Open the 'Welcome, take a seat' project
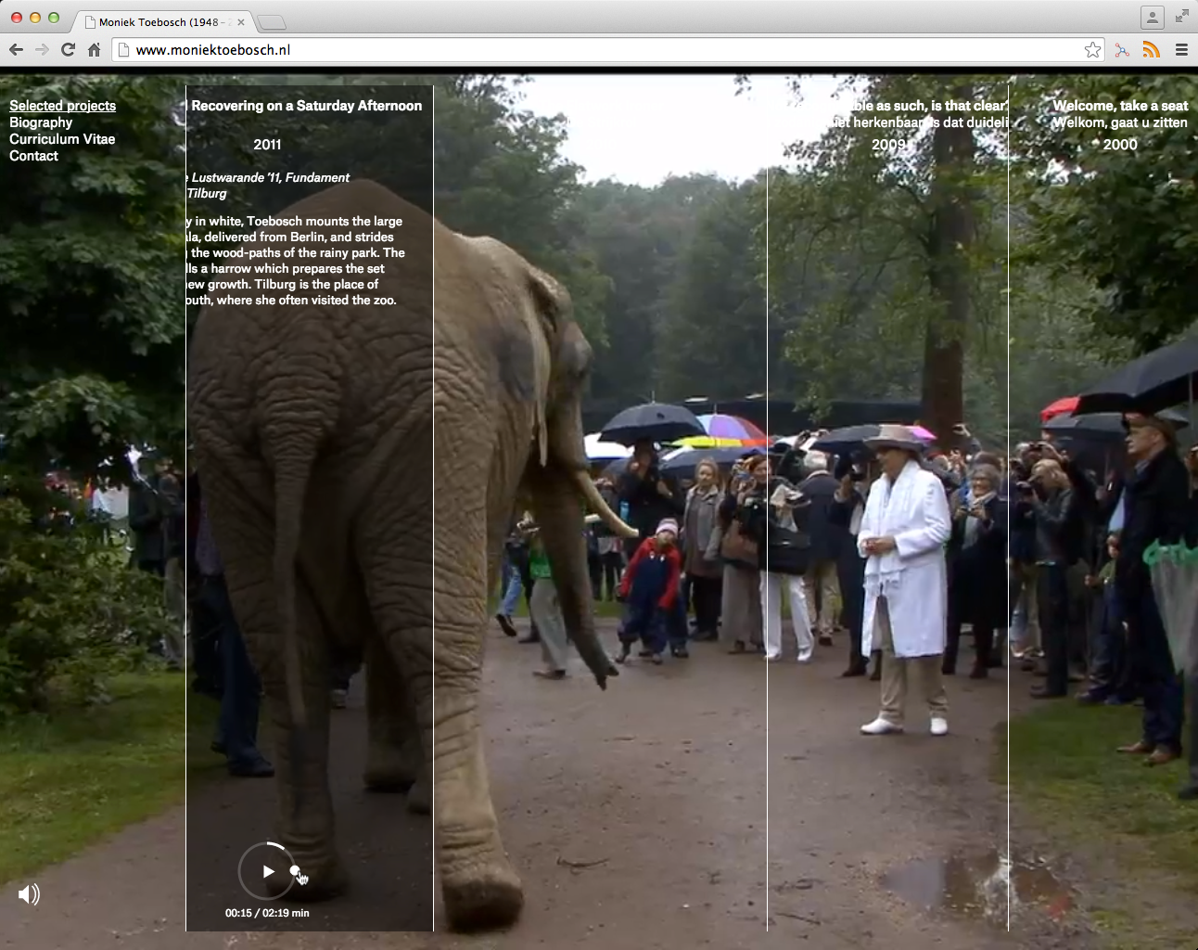 1120,106
